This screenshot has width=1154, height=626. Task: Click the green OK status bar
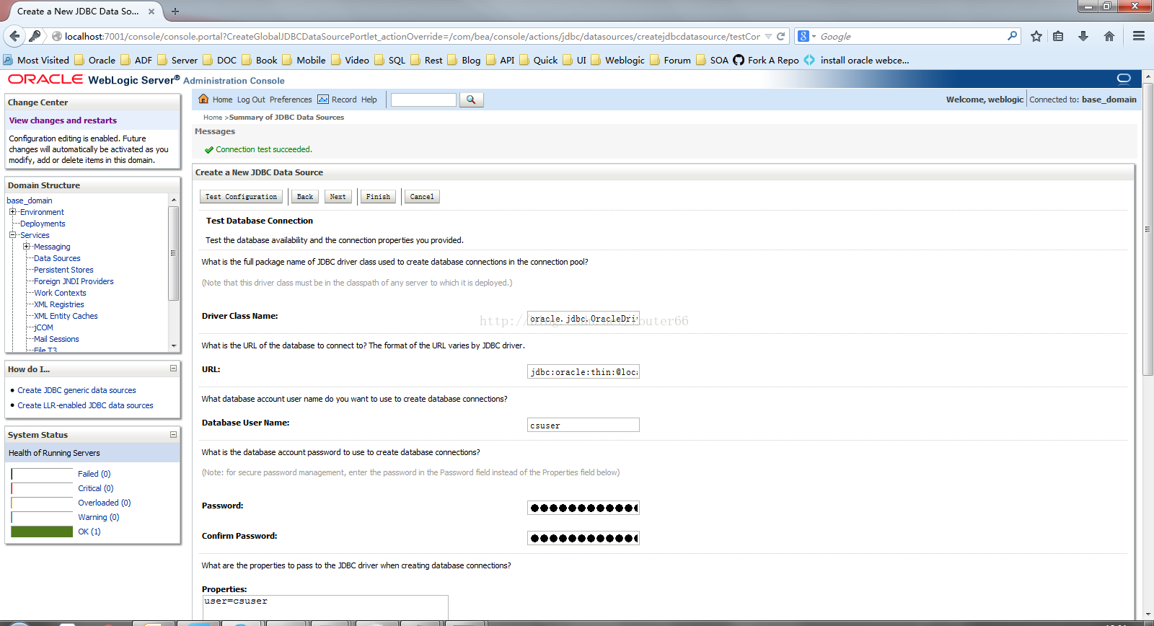point(42,532)
